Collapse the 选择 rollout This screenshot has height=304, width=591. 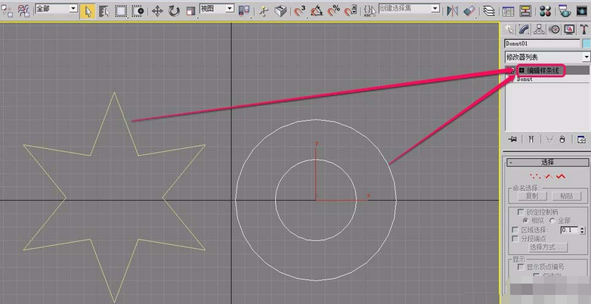(547, 162)
